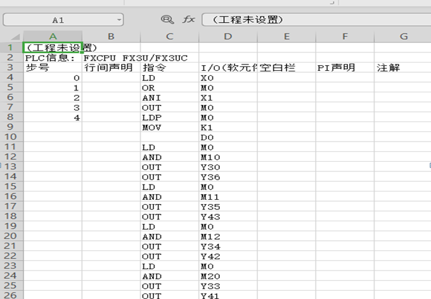Viewport: 431px width, 299px height.
Task: Click the 'MOV' instruction cell
Action: [x=170, y=127]
